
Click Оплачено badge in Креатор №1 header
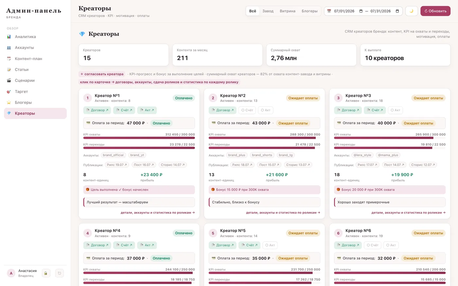click(x=184, y=98)
